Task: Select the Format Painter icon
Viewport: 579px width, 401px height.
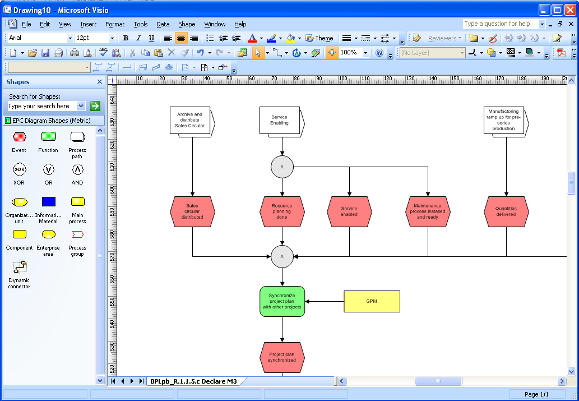Action: [184, 53]
